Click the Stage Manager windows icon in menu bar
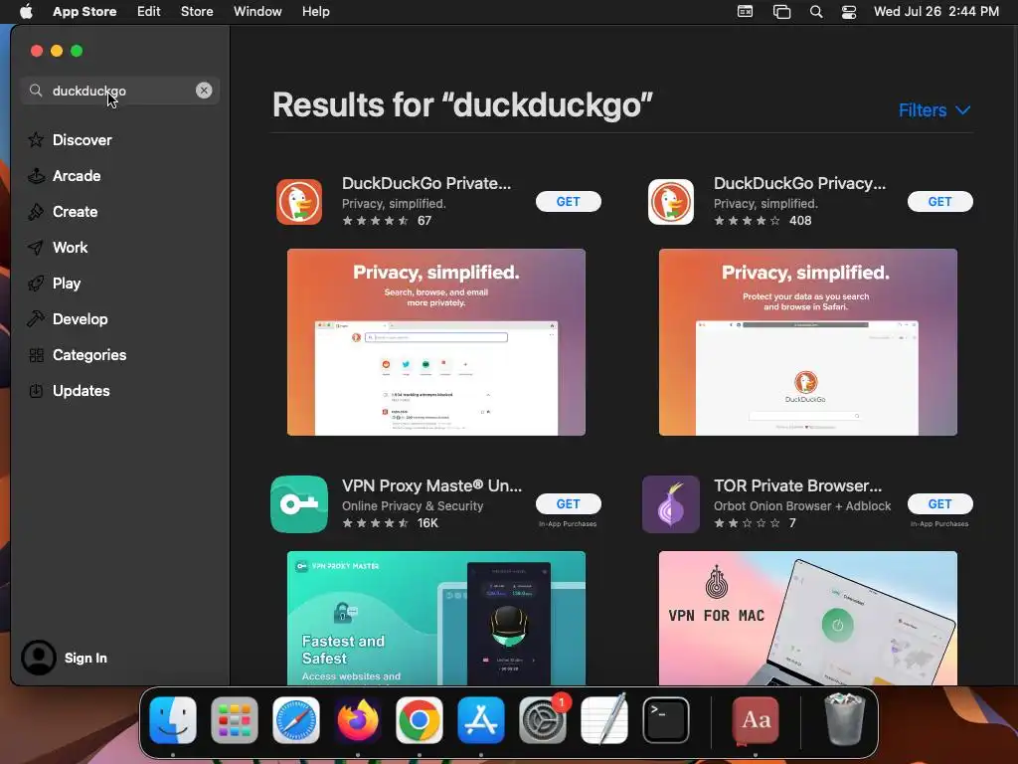This screenshot has height=764, width=1018. click(x=781, y=12)
